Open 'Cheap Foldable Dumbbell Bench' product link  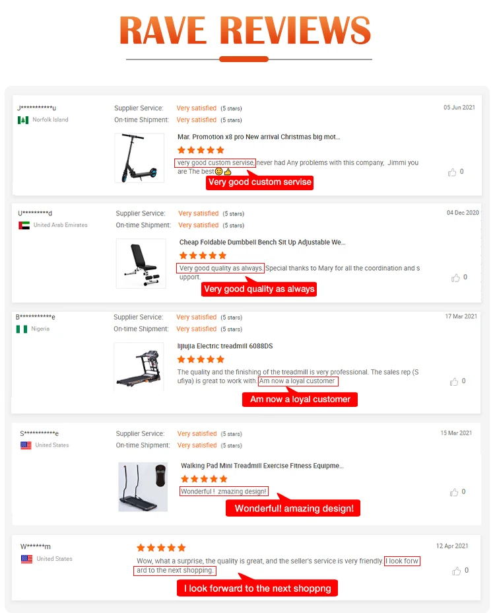(263, 242)
